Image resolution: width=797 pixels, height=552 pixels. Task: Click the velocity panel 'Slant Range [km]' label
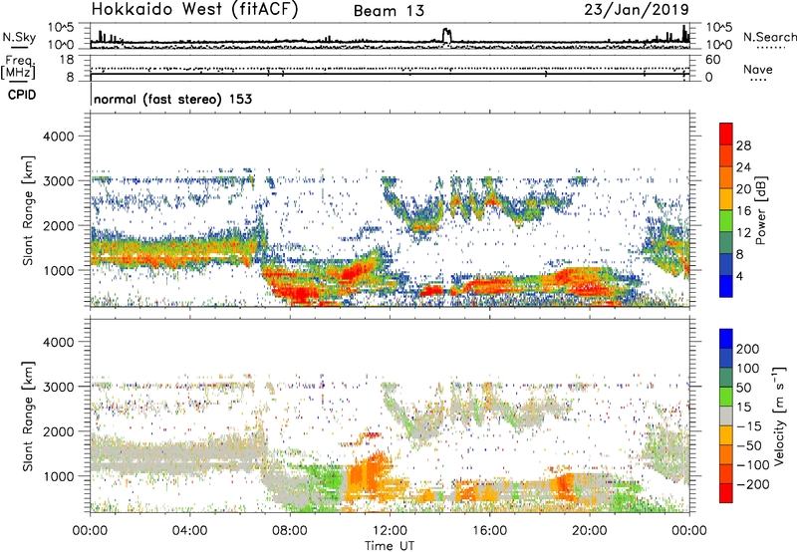28,415
